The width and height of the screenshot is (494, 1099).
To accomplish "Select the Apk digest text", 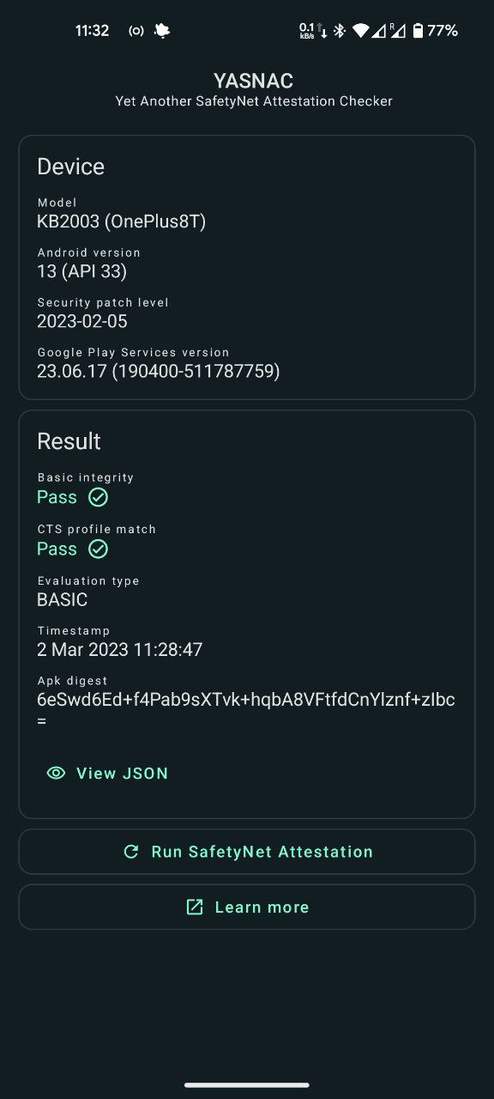I will 247,700.
